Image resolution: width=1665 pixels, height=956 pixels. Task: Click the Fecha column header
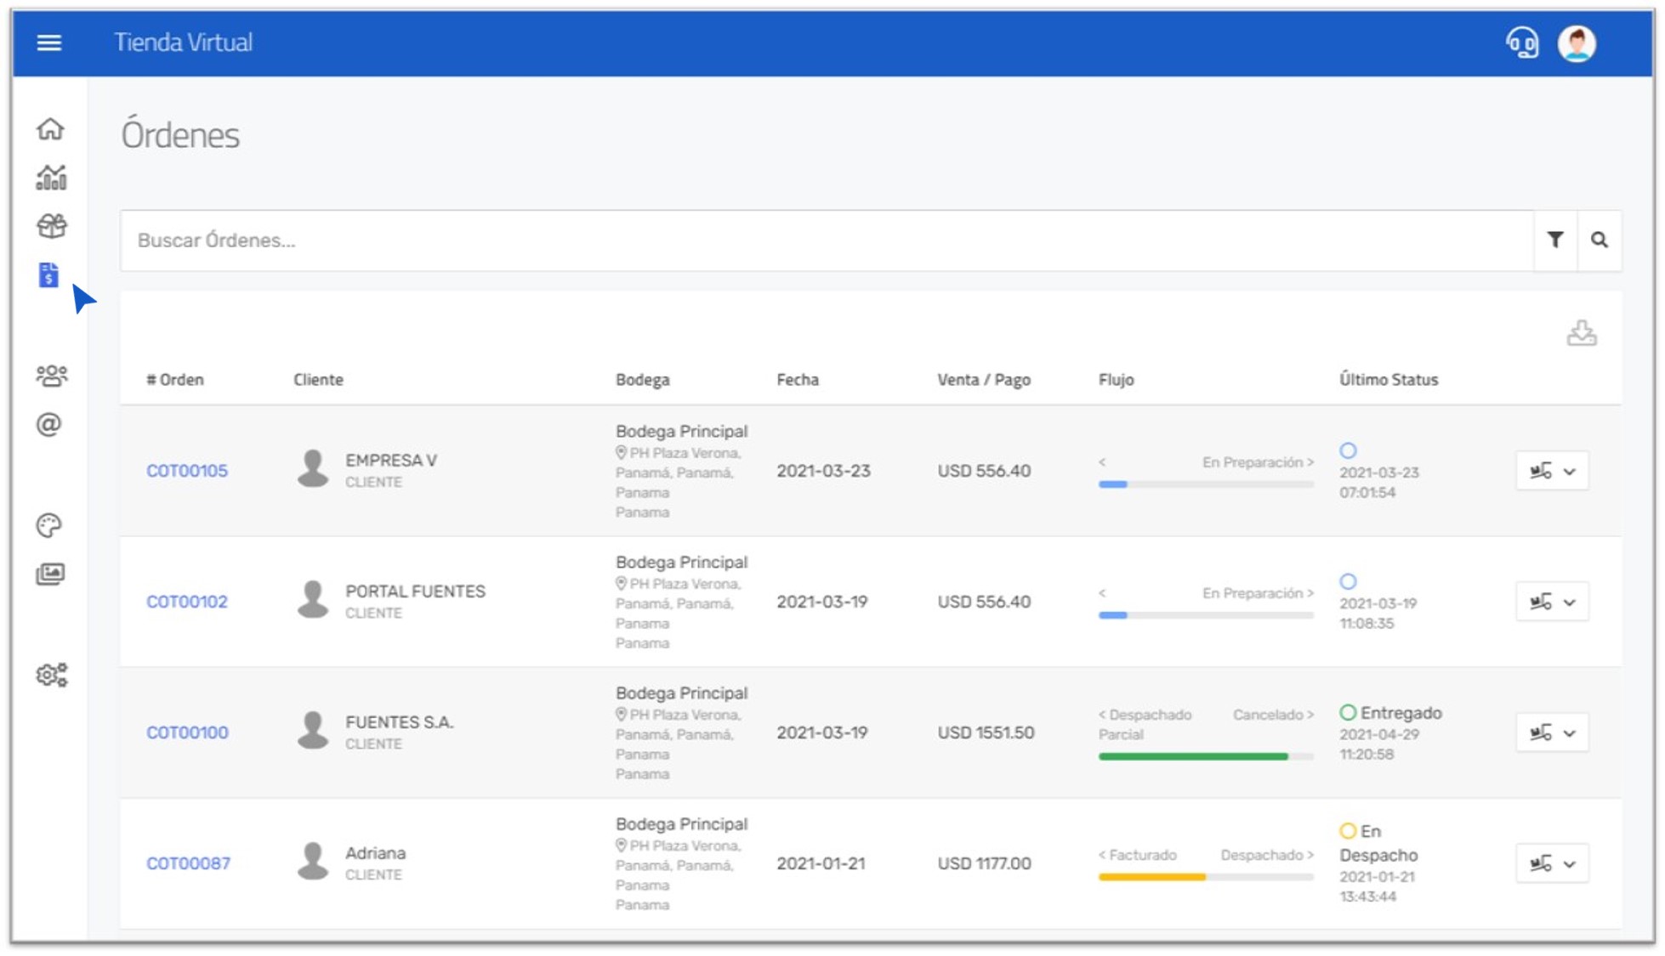(798, 380)
